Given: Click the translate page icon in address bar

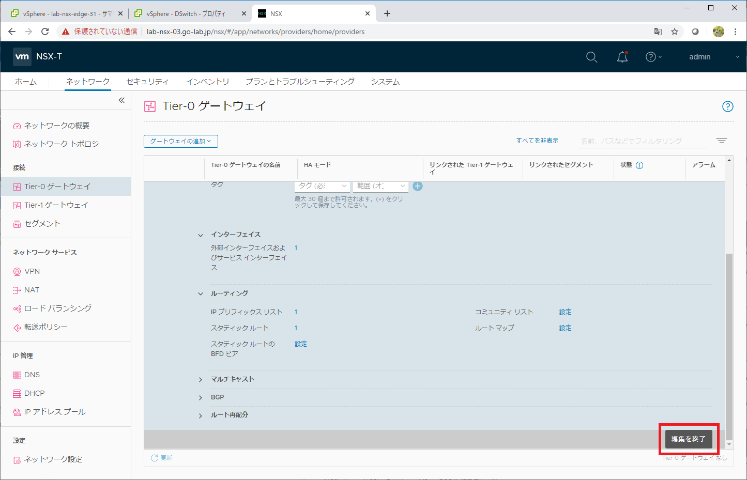Looking at the screenshot, I should 658,32.
